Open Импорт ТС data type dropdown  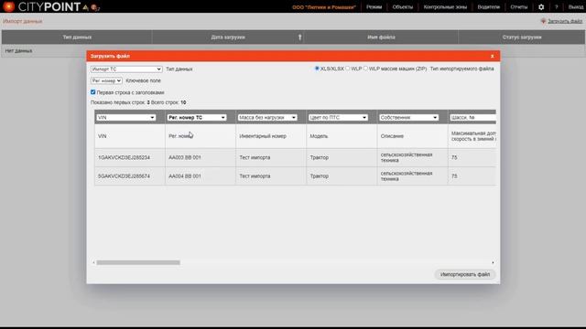pyautogui.click(x=126, y=69)
